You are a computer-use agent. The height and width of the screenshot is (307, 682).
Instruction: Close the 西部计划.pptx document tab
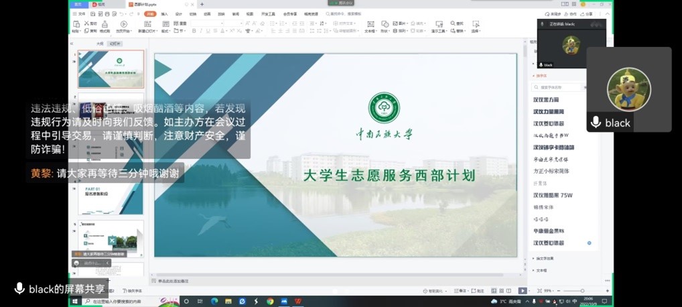pyautogui.click(x=193, y=4)
